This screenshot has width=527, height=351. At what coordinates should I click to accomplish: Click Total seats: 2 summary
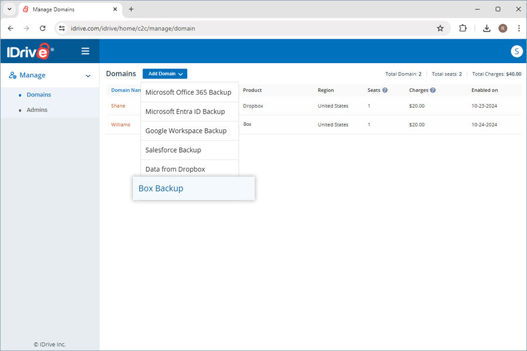click(x=447, y=74)
